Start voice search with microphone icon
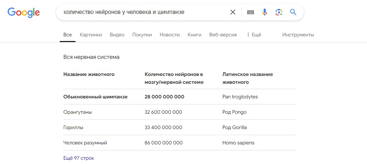367x164 pixels. 264,12
